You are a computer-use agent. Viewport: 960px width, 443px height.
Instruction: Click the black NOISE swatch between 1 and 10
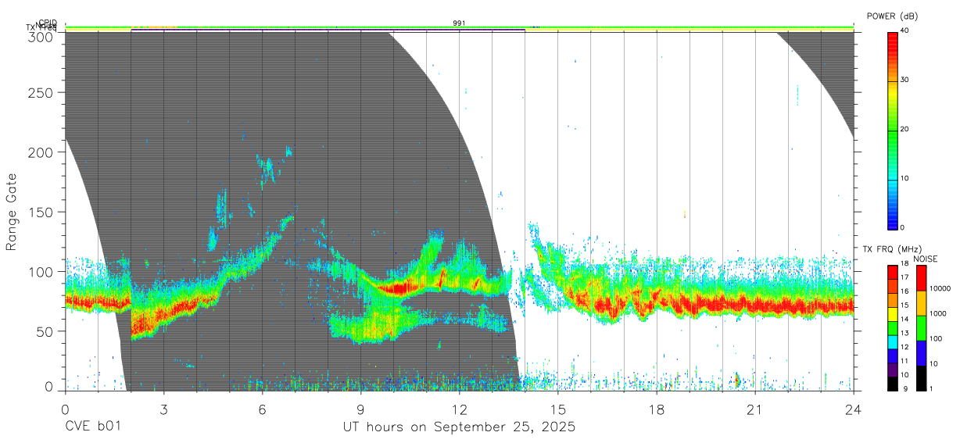point(922,377)
